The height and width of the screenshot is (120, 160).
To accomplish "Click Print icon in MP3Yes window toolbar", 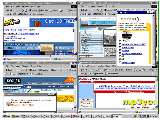I will click(x=140, y=70).
